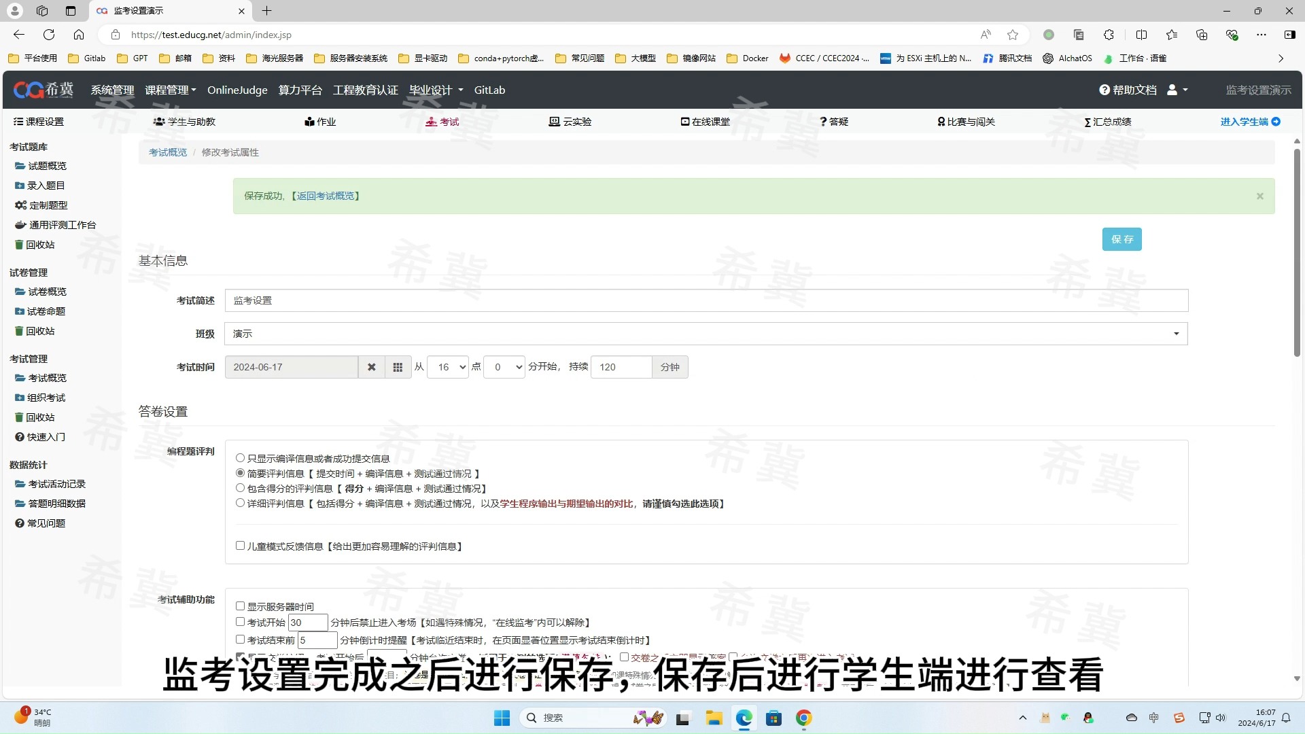Enable 显示服务器时间 checkbox
1305x734 pixels.
point(240,606)
